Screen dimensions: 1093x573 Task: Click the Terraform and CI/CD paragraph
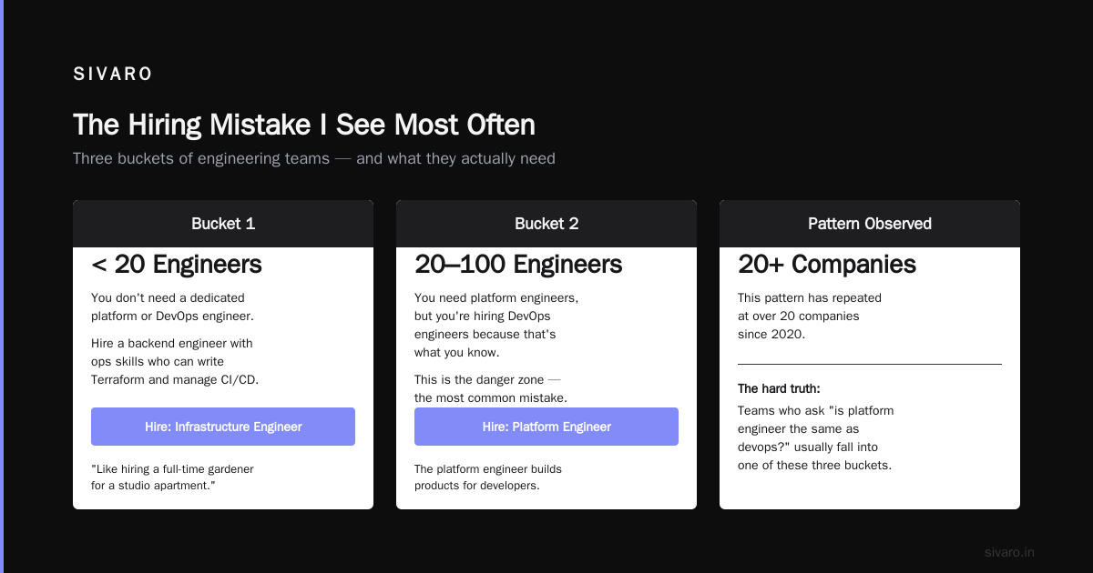175,362
